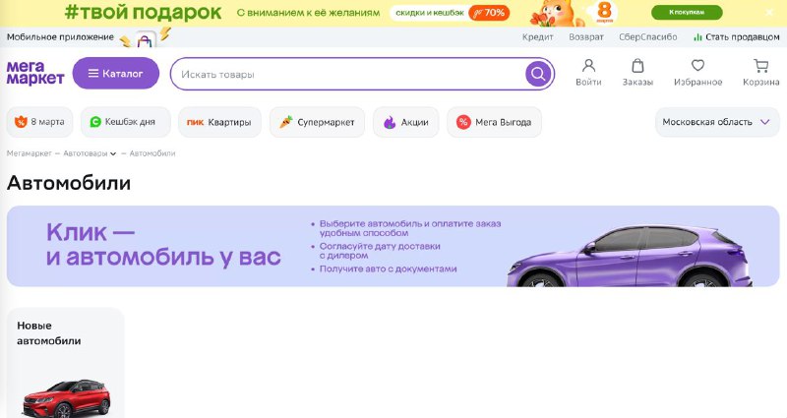The width and height of the screenshot is (787, 418).
Task: Expand the Автотовары breadcrumb chevron
Action: [x=113, y=154]
